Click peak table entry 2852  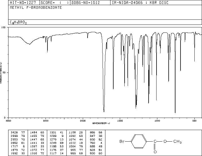click(x=14, y=143)
